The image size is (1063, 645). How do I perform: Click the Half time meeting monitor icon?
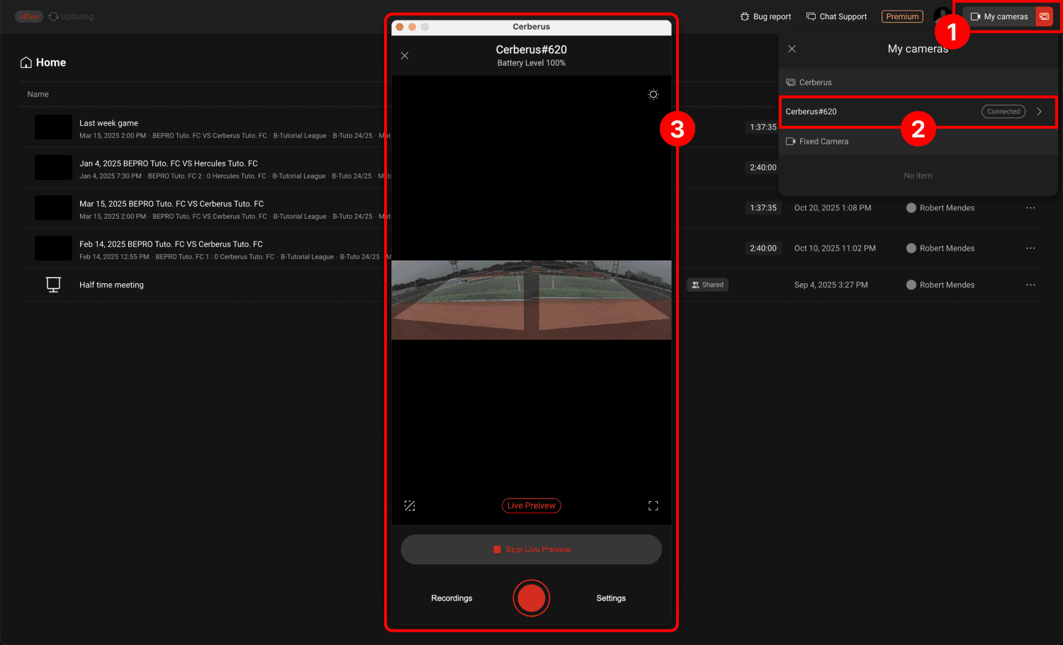53,285
